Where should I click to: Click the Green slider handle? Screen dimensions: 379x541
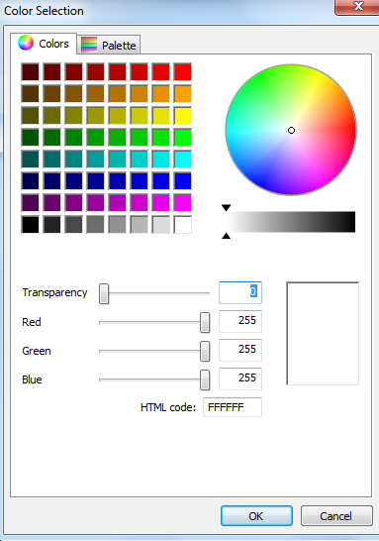[205, 351]
